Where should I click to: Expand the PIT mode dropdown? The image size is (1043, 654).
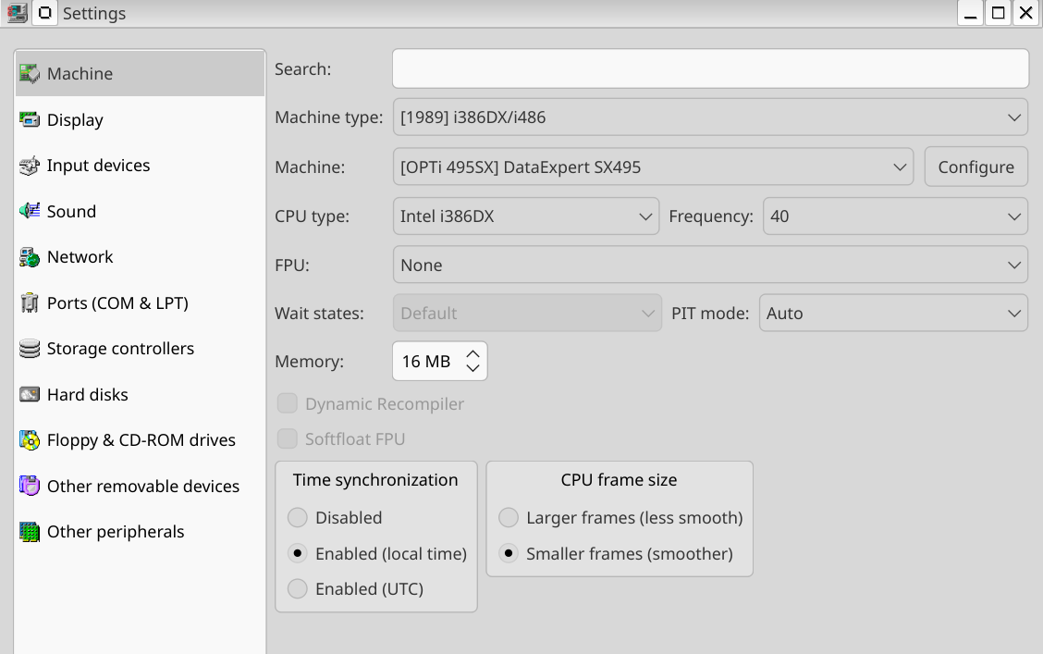(892, 314)
